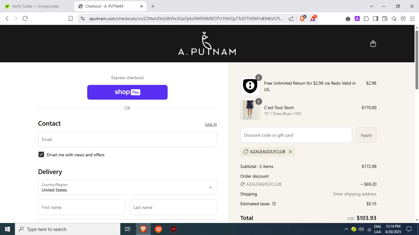Click the Total $103.93 amount
This screenshot has width=419, height=235.
click(x=366, y=218)
